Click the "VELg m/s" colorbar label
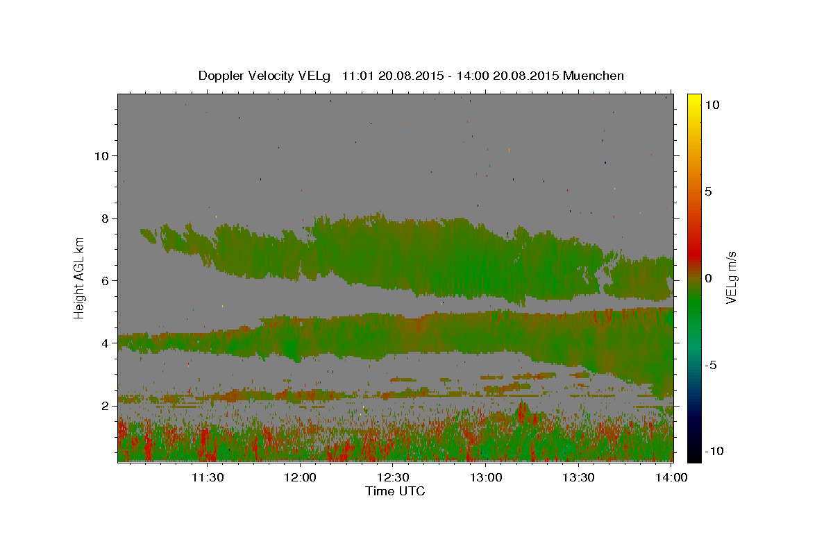 coord(731,277)
